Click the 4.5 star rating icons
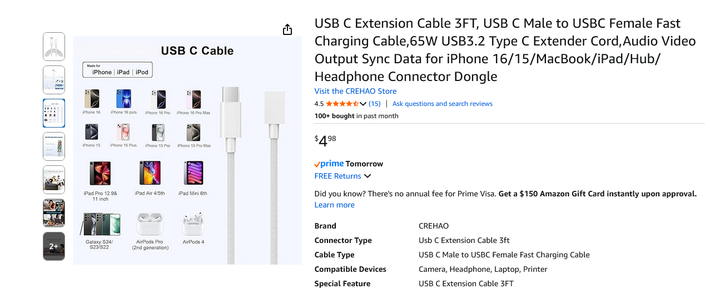The height and width of the screenshot is (289, 705). (342, 104)
